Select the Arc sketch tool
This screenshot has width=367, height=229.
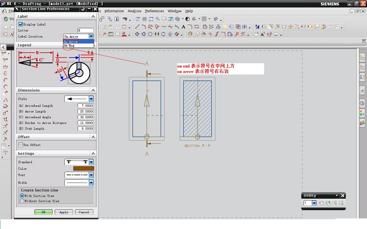pyautogui.click(x=144, y=27)
